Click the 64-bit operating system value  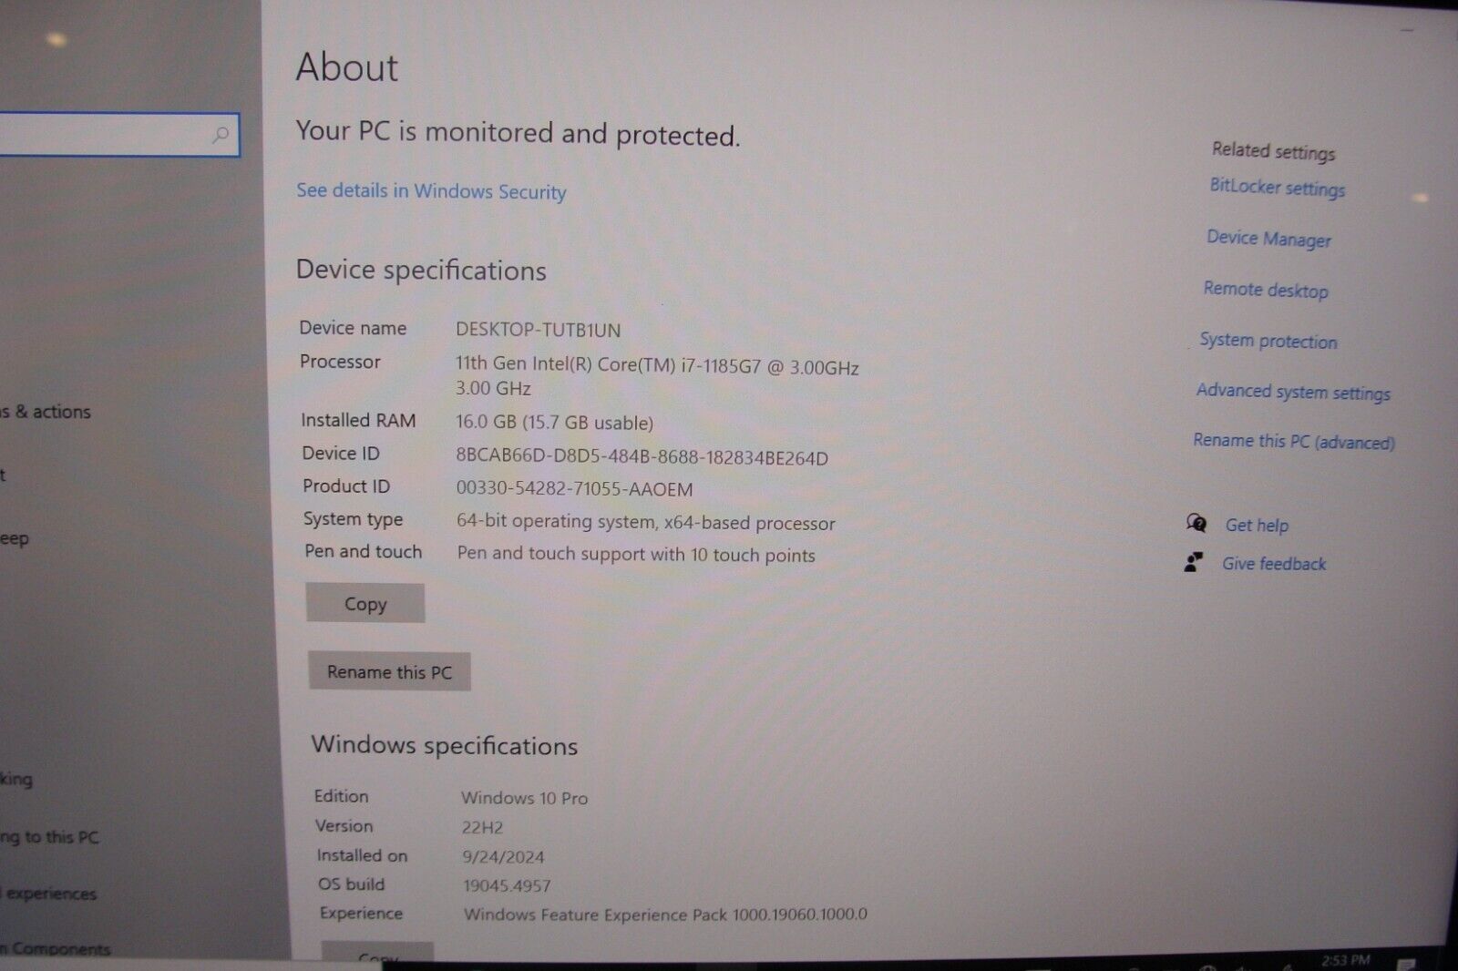[645, 523]
